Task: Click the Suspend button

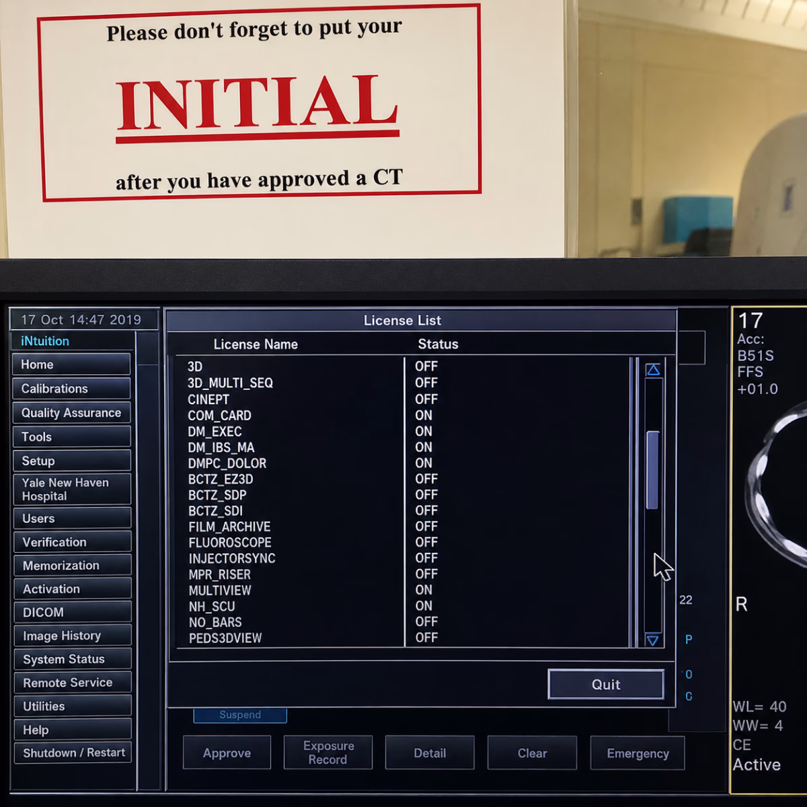Action: click(x=240, y=715)
